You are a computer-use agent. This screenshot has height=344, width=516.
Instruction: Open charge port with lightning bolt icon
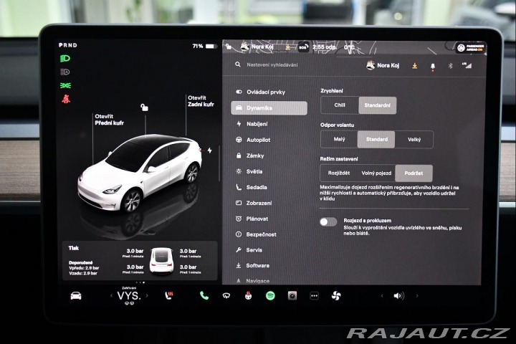(x=209, y=150)
